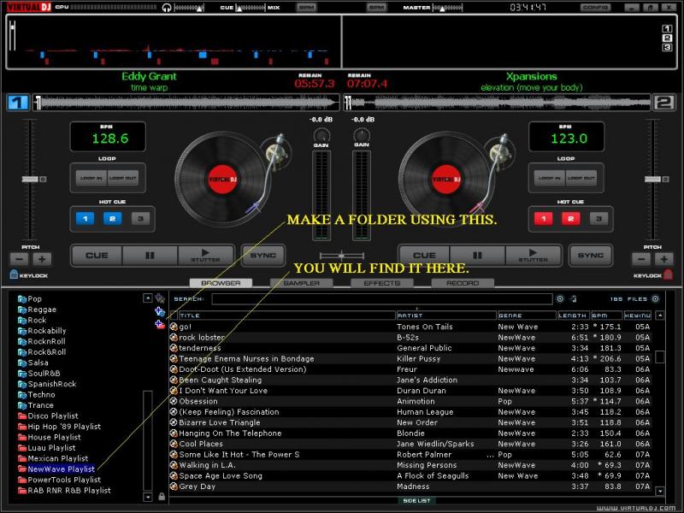Open the Sampler tab
The width and height of the screenshot is (684, 513).
coord(301,283)
